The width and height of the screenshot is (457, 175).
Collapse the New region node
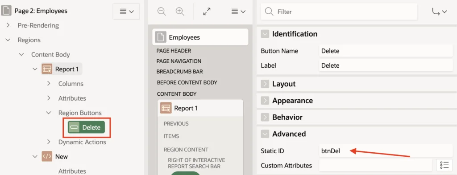pos(35,156)
